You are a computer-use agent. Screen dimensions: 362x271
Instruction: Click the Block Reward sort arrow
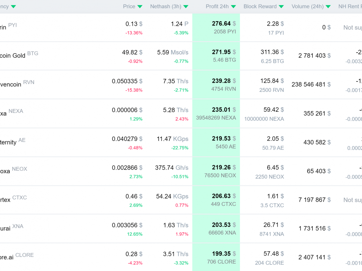(281, 6)
